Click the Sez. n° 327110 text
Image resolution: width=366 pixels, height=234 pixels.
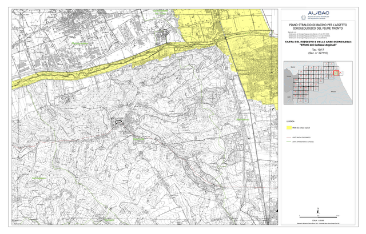318,53
